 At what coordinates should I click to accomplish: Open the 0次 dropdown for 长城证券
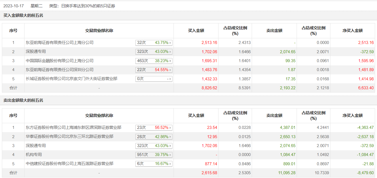(154, 79)
